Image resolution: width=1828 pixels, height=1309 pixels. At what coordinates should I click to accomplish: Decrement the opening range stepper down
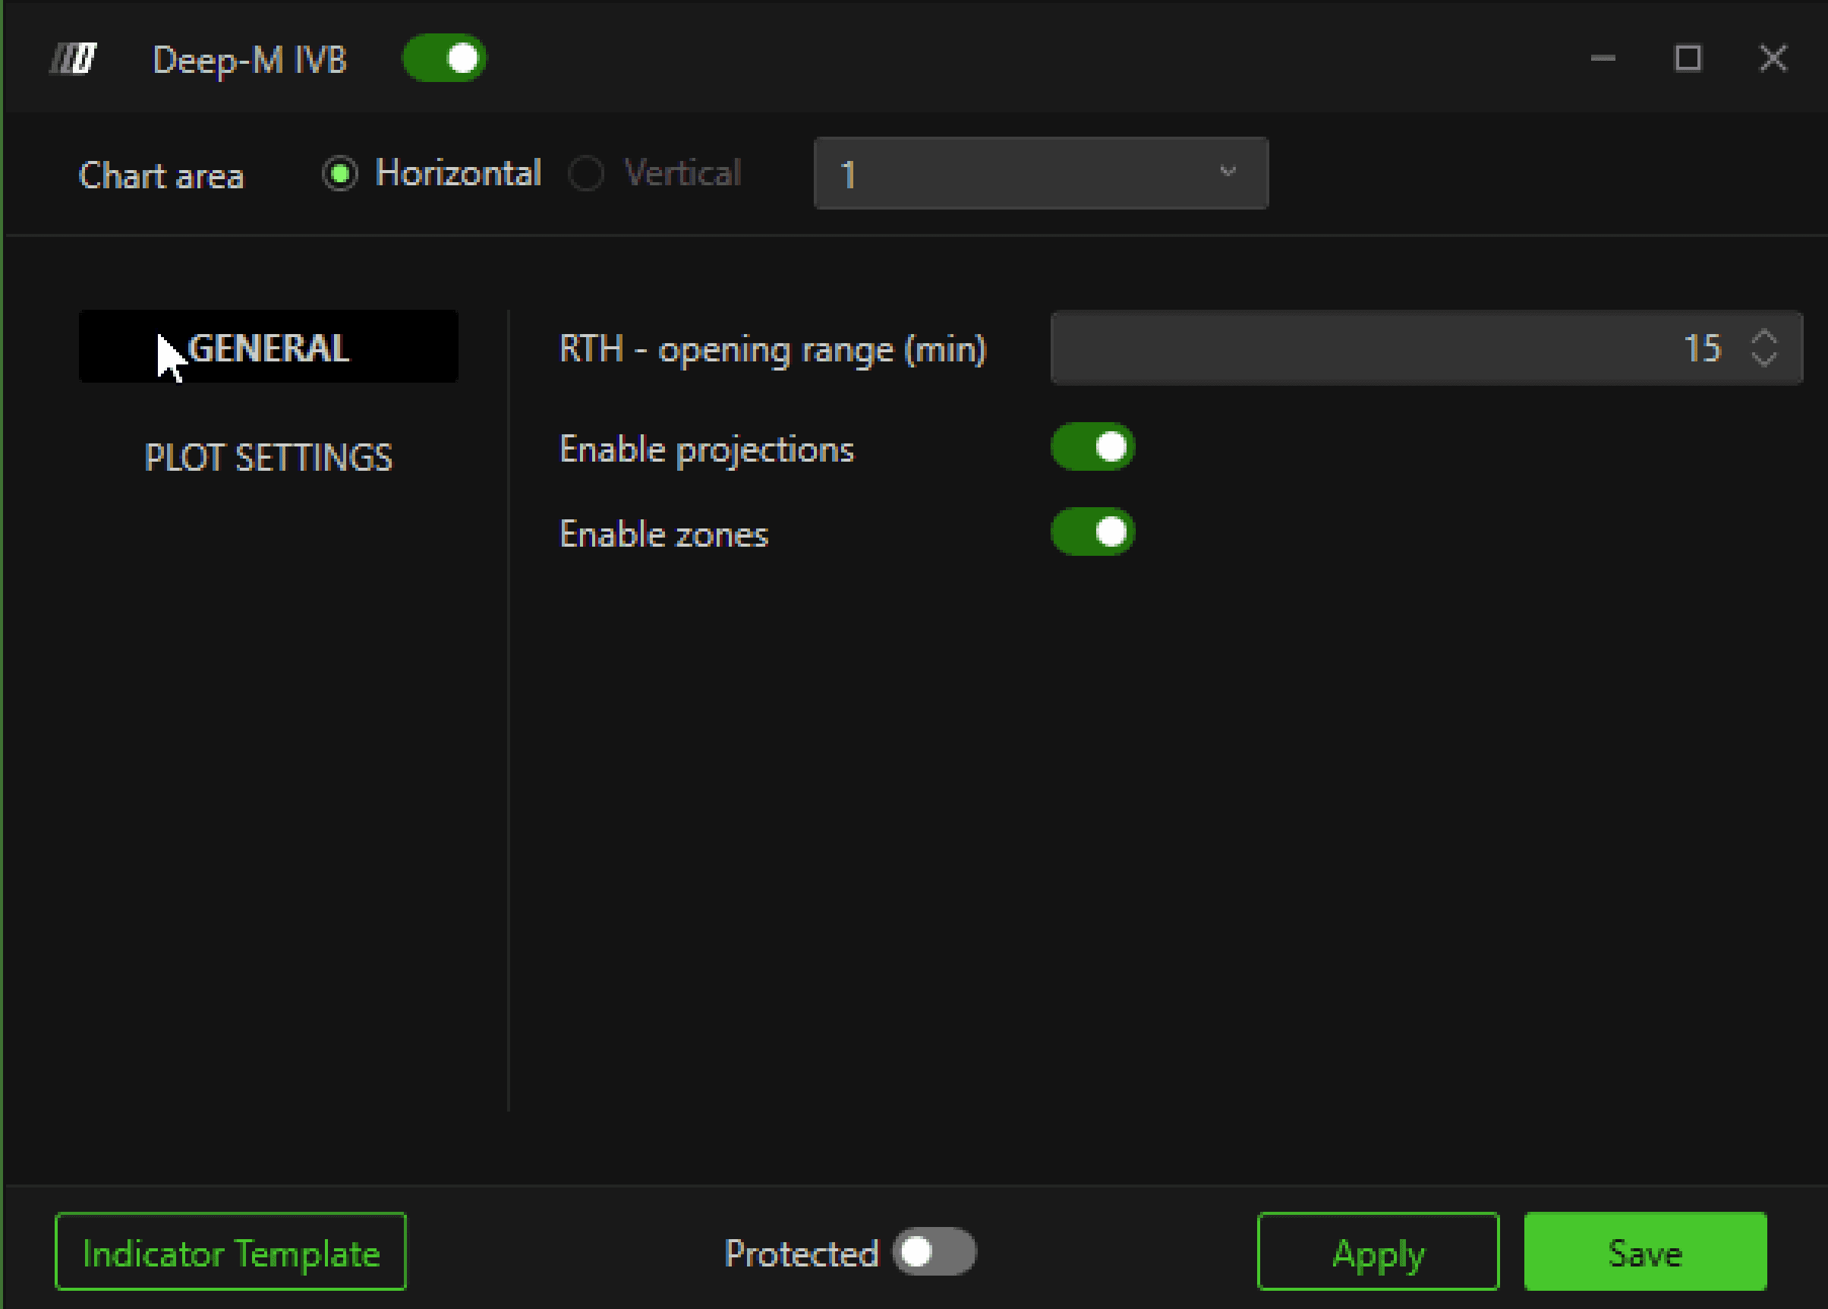1763,359
